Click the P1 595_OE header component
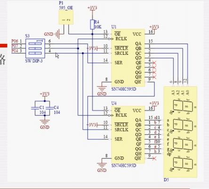Screen dimensions: 209x189 [x=66, y=17]
